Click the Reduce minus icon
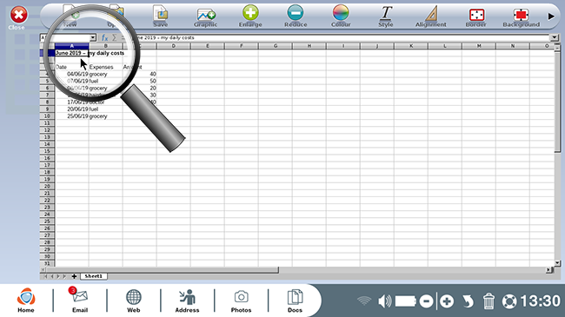The image size is (565, 317). (296, 16)
